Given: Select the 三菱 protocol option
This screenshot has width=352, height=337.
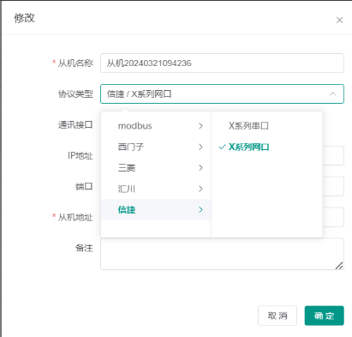Looking at the screenshot, I should coord(156,168).
